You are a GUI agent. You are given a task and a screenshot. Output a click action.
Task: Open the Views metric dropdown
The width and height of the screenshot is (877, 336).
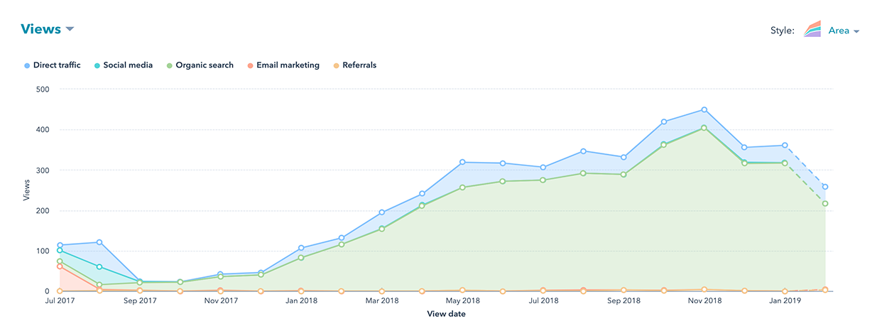(x=48, y=29)
